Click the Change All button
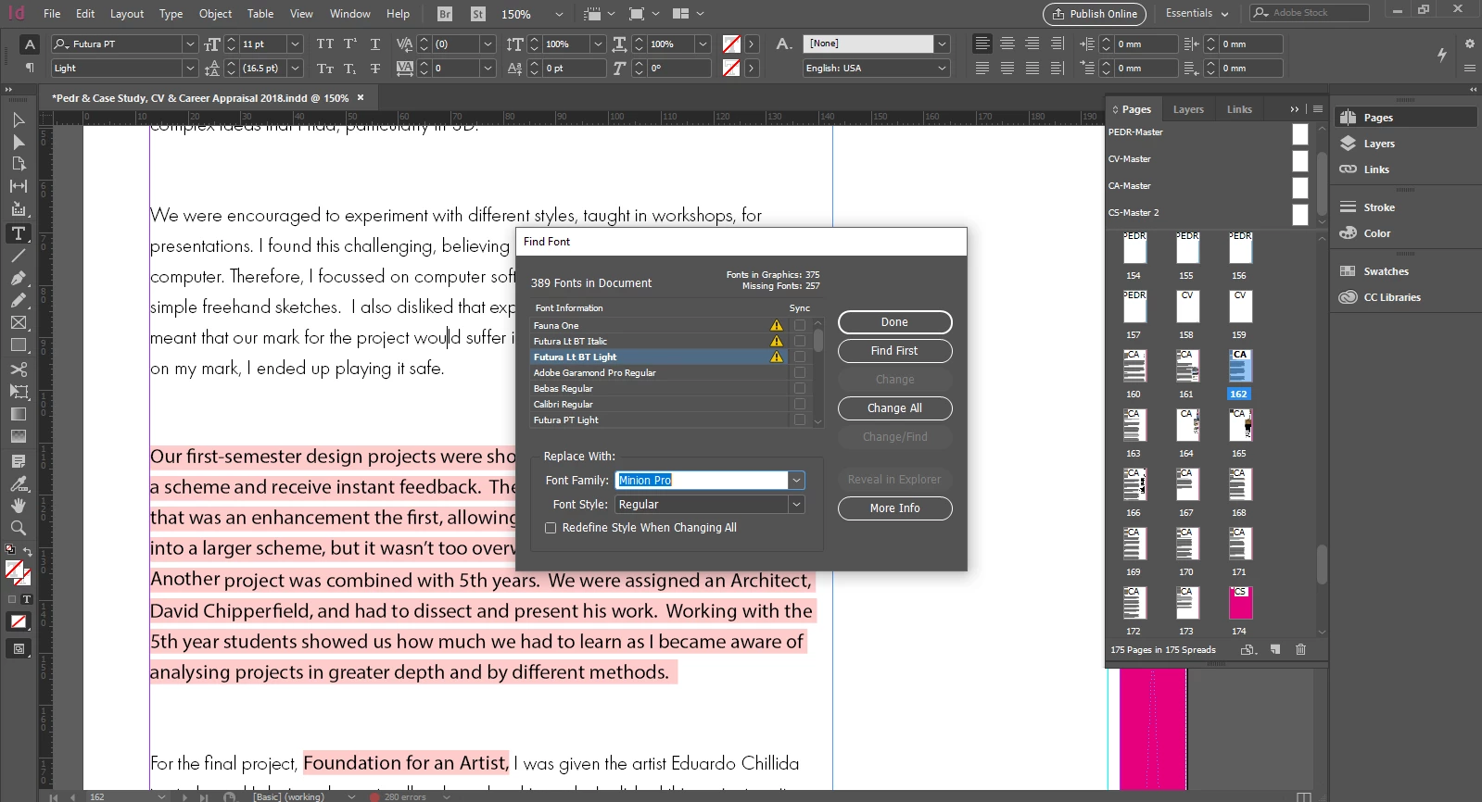 [894, 408]
